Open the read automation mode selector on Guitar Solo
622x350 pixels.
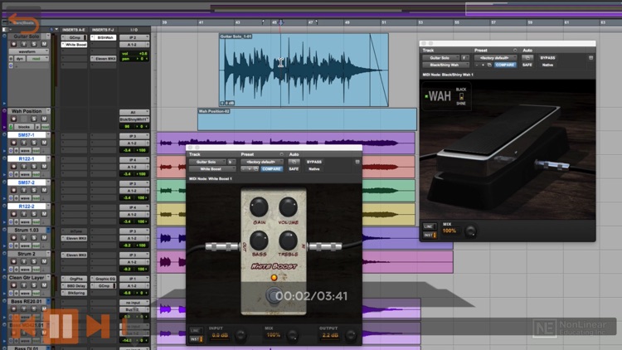[37, 59]
